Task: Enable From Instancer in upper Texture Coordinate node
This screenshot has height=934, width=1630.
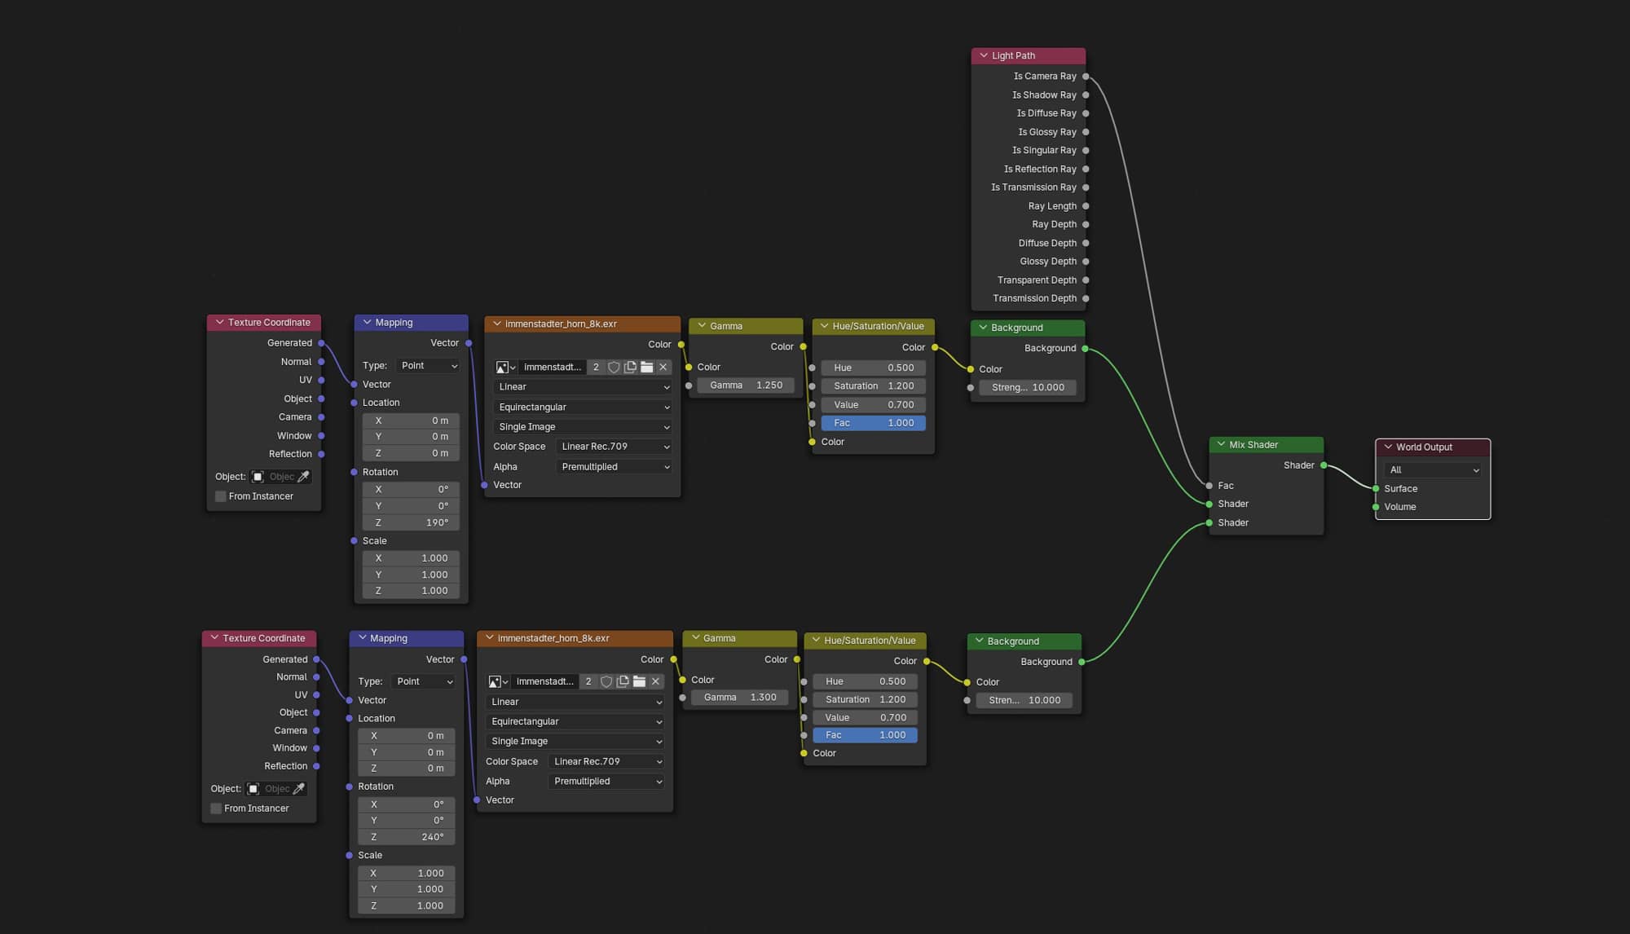Action: 221,496
